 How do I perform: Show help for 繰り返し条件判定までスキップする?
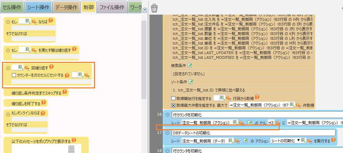[64, 92]
